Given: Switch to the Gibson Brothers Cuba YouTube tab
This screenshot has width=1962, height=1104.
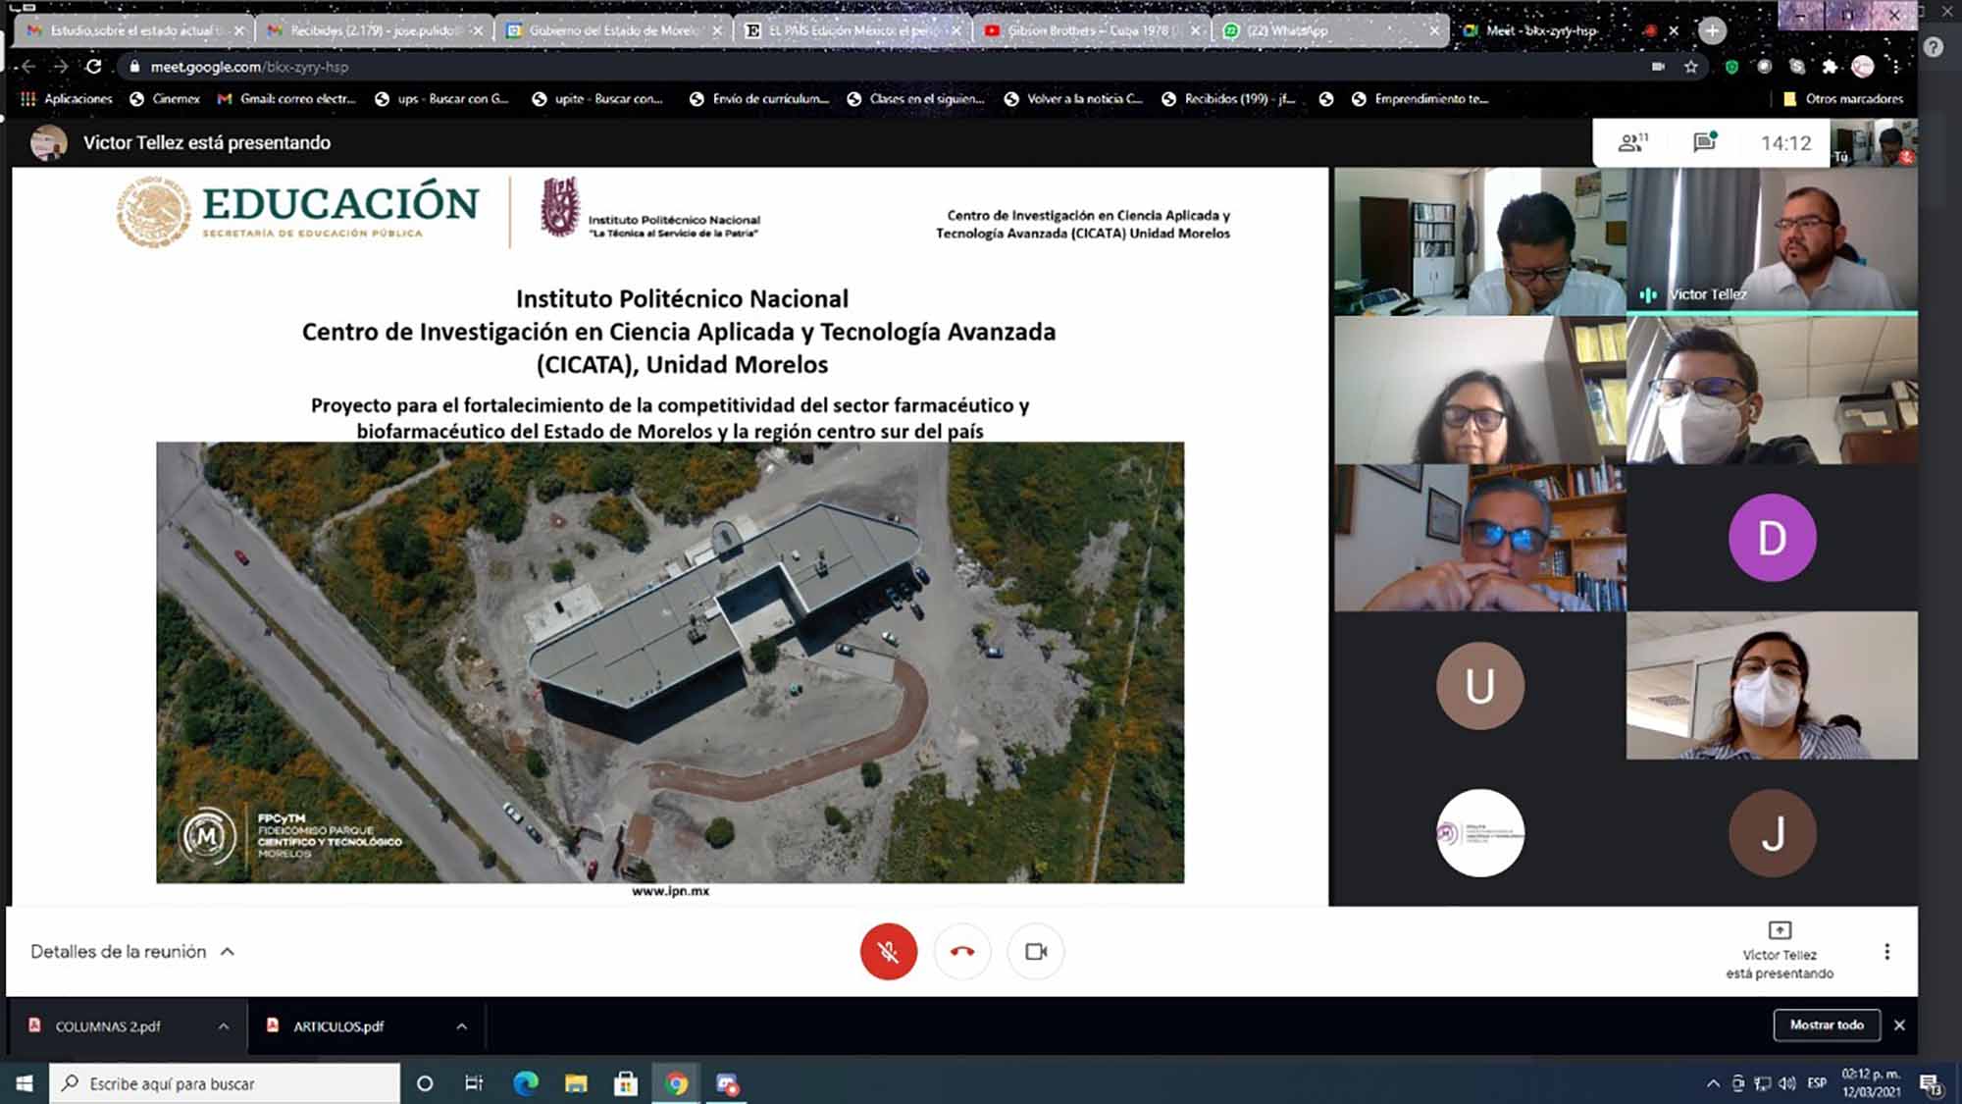Looking at the screenshot, I should [1093, 30].
